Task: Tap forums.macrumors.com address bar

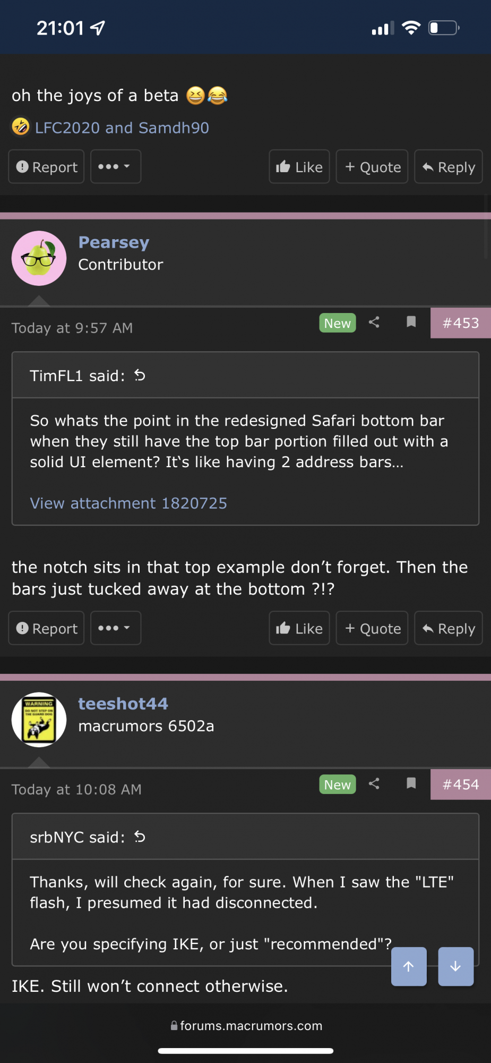Action: 246,1026
